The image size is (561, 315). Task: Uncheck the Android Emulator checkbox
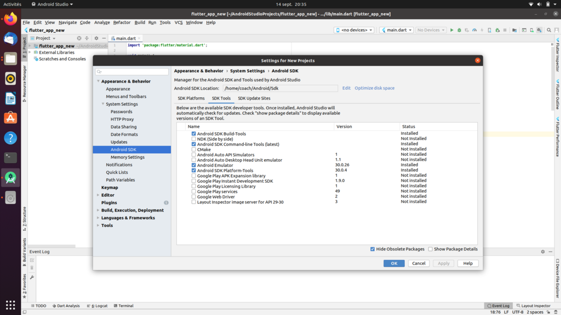click(193, 165)
